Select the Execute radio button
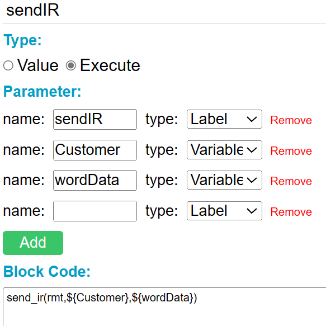The image size is (326, 326). (71, 65)
